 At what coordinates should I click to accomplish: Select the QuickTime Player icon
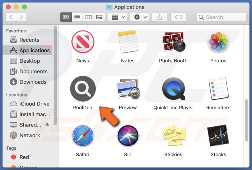pos(173,89)
